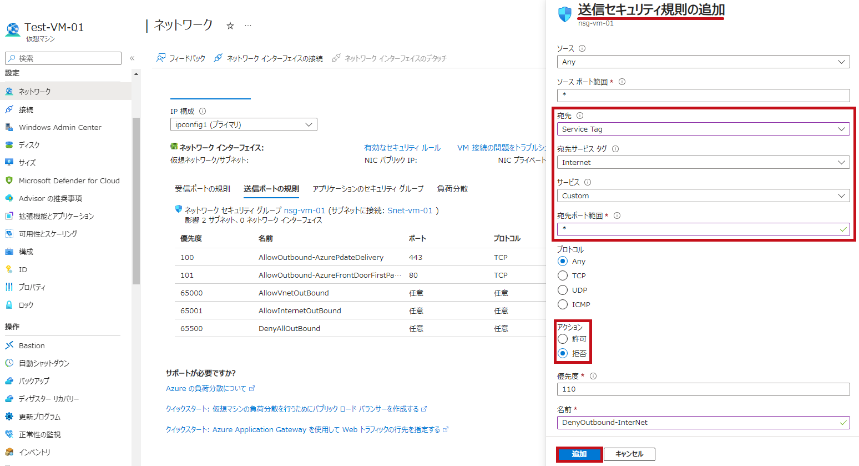
Task: Click the 追加 button
Action: tap(579, 454)
